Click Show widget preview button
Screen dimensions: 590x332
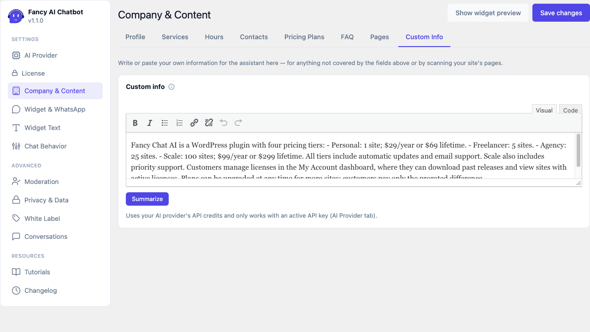[x=488, y=13]
